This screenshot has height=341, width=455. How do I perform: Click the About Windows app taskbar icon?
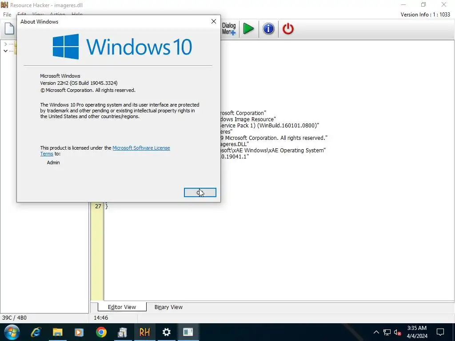click(x=188, y=332)
